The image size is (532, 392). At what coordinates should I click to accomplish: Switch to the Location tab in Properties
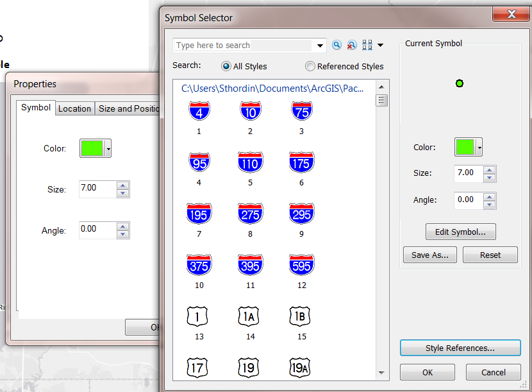tap(74, 108)
